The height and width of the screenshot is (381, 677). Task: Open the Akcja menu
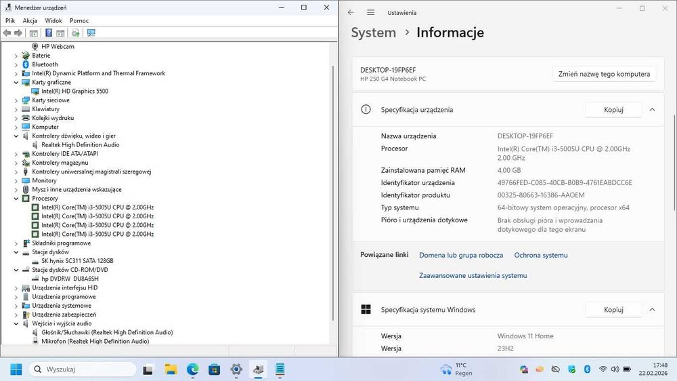[x=30, y=20]
